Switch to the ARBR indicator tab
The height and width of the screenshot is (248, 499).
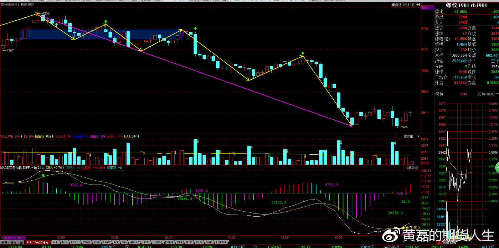134,242
